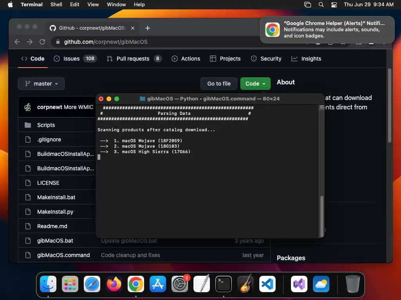
Task: Click Chrome's back arrow button
Action: pos(17,42)
